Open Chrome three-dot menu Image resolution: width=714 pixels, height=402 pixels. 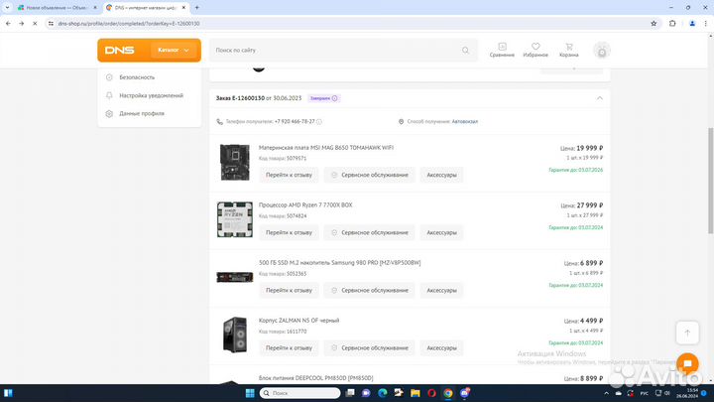click(706, 23)
